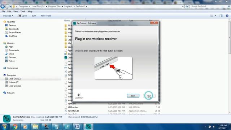Image resolution: width=231 pixels, height=130 pixels.
Task: Select the KemMon.dll file
Action: pos(73,111)
